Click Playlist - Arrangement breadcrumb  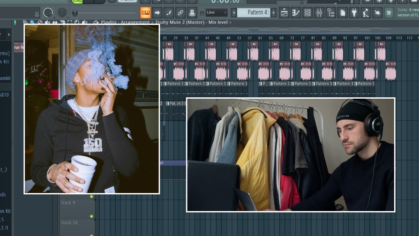coord(125,22)
